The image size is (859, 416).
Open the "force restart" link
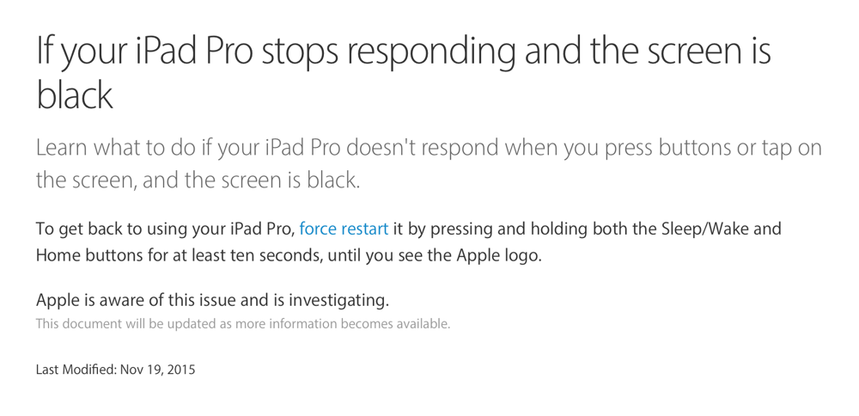(x=344, y=228)
